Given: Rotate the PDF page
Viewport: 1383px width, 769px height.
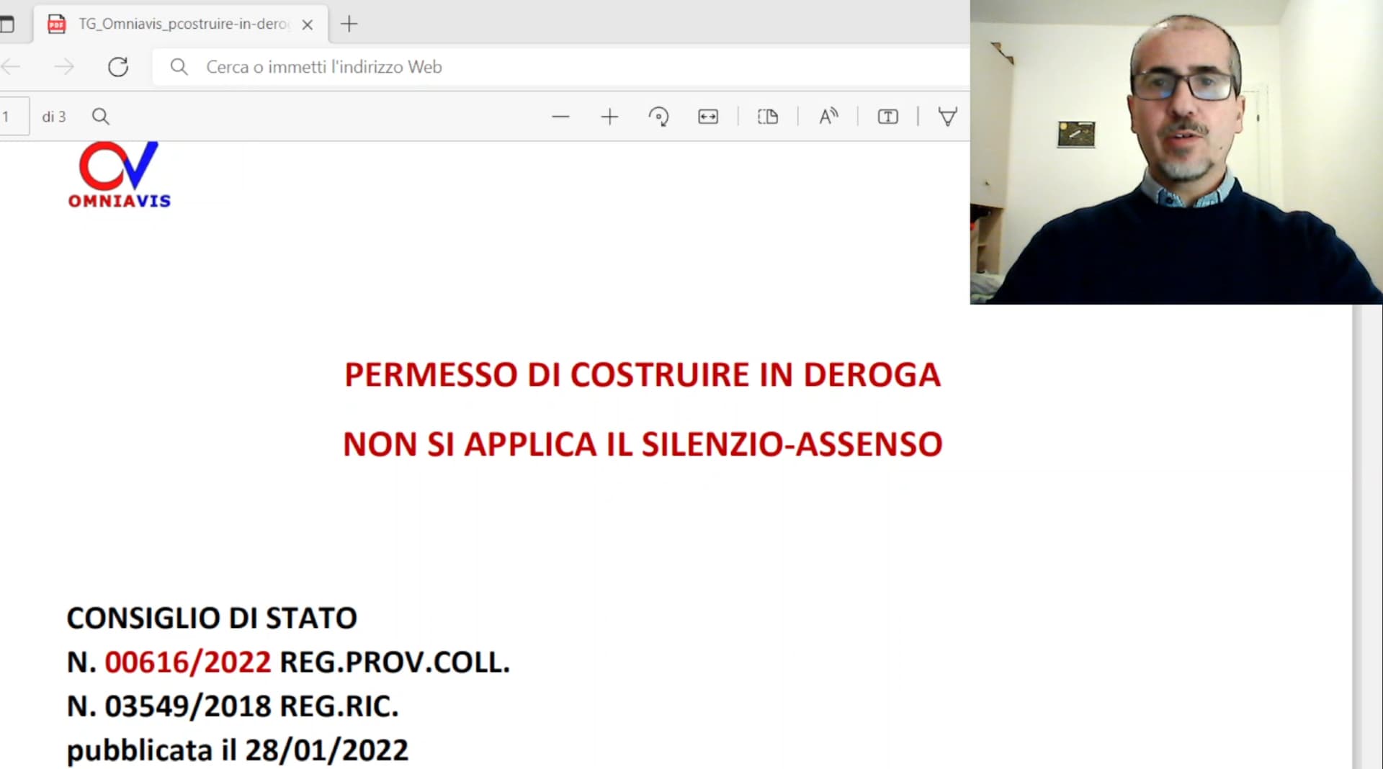Looking at the screenshot, I should 658,117.
